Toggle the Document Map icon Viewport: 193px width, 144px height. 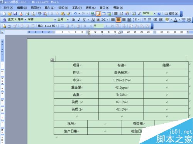(134, 13)
